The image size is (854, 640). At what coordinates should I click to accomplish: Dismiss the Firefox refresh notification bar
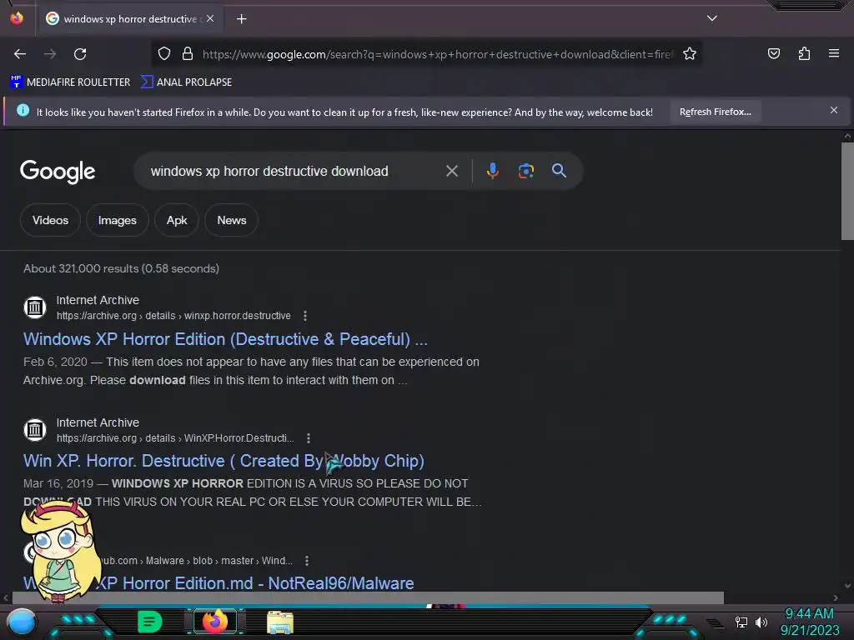pyautogui.click(x=833, y=111)
